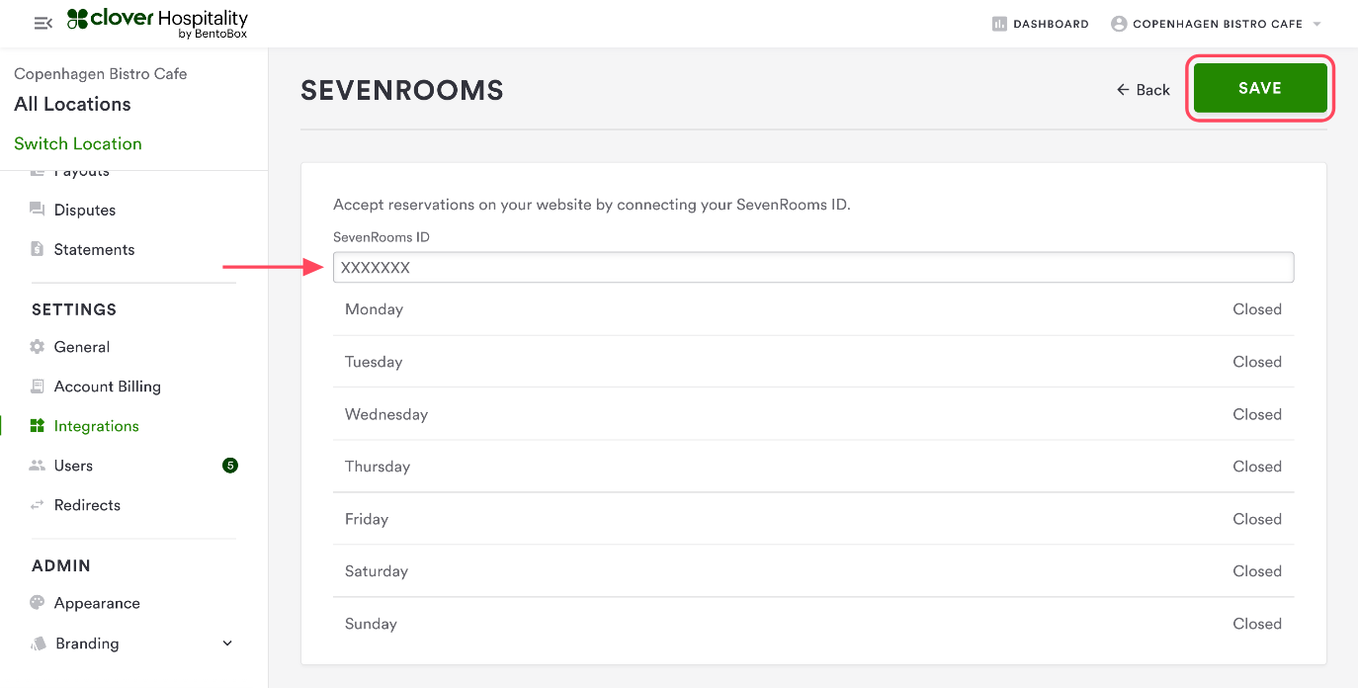Expand the Monday hours row
This screenshot has width=1358, height=688.
point(812,309)
